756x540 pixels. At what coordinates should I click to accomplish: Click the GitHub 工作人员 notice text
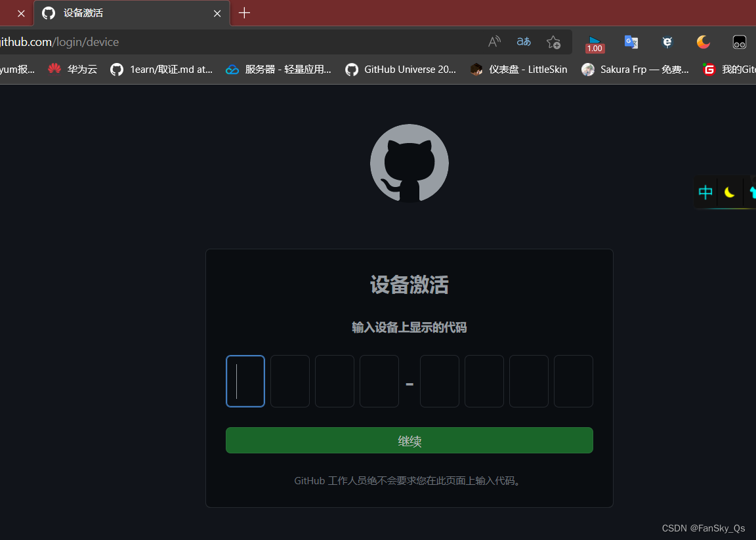409,481
